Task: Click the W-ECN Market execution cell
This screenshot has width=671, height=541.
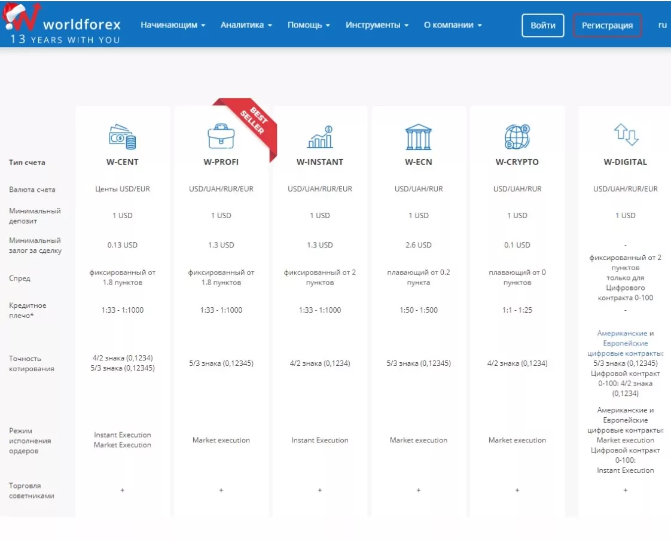Action: [419, 440]
